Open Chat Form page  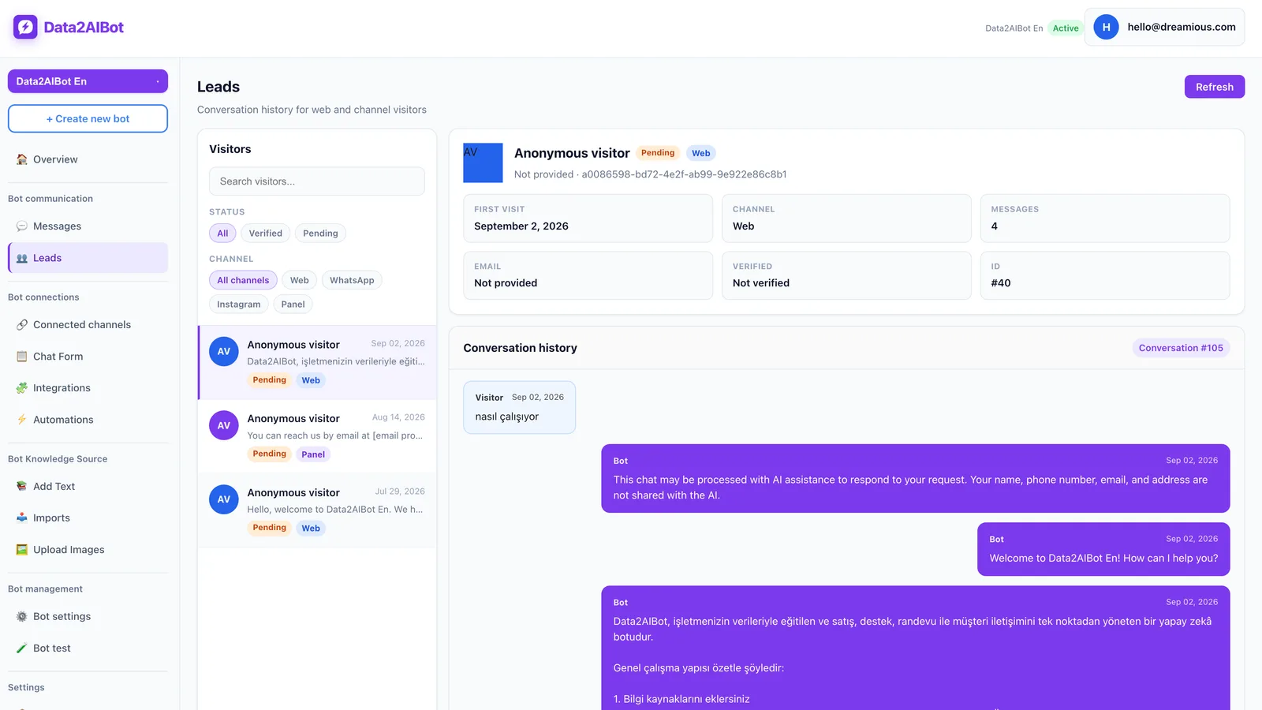pyautogui.click(x=88, y=357)
